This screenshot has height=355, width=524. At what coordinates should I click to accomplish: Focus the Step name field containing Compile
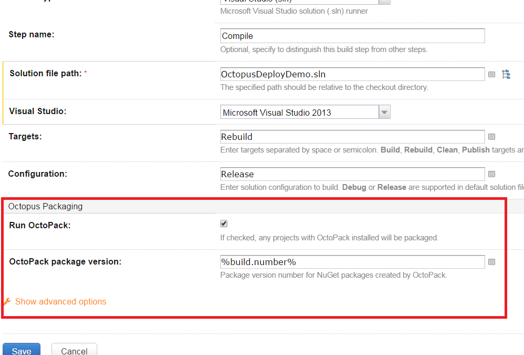point(352,36)
